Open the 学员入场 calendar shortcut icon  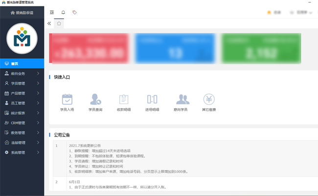[67, 99]
